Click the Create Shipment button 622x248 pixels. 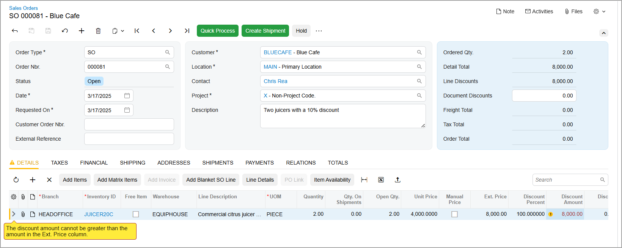[265, 31]
